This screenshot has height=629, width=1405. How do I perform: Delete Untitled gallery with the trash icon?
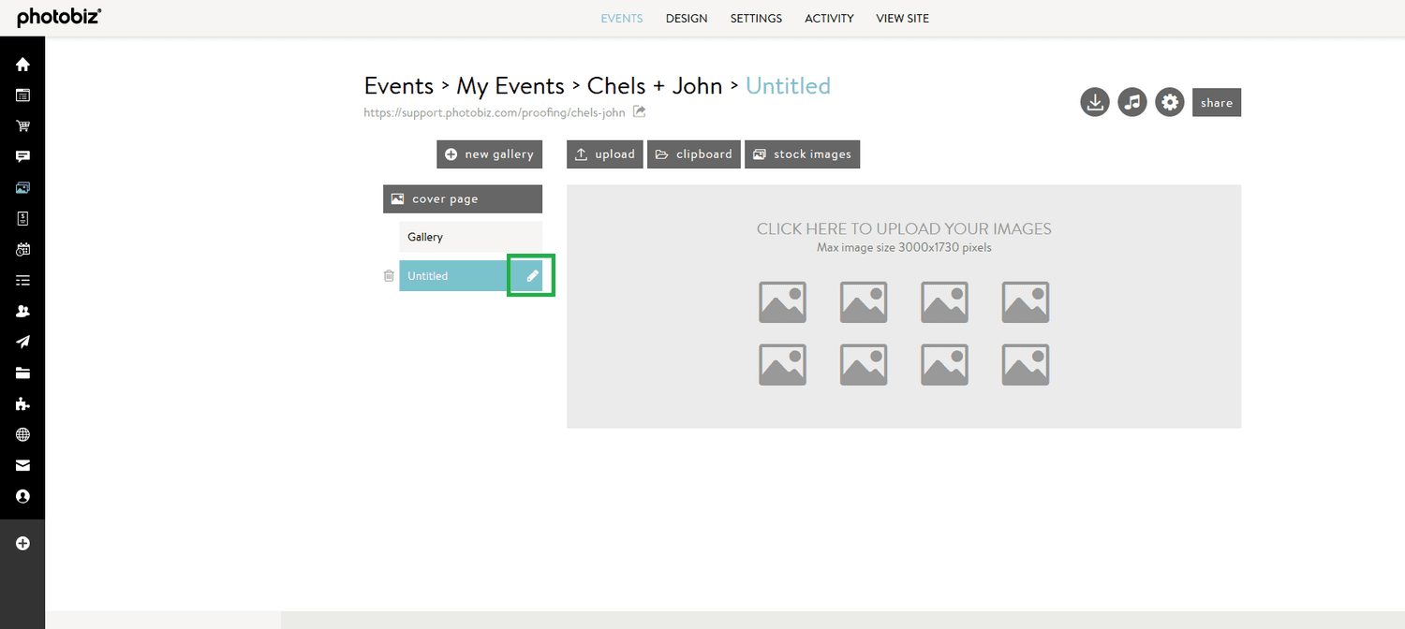click(x=389, y=275)
